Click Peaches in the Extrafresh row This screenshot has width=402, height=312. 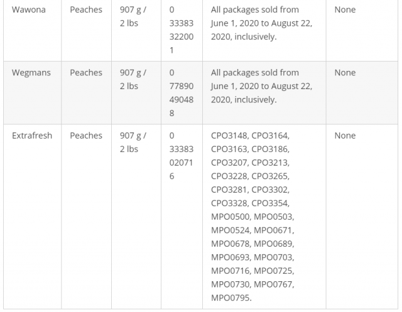pos(86,136)
